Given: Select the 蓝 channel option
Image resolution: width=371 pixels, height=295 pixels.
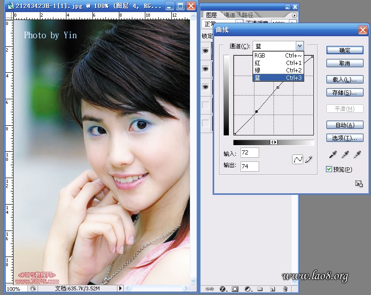Looking at the screenshot, I should point(278,77).
